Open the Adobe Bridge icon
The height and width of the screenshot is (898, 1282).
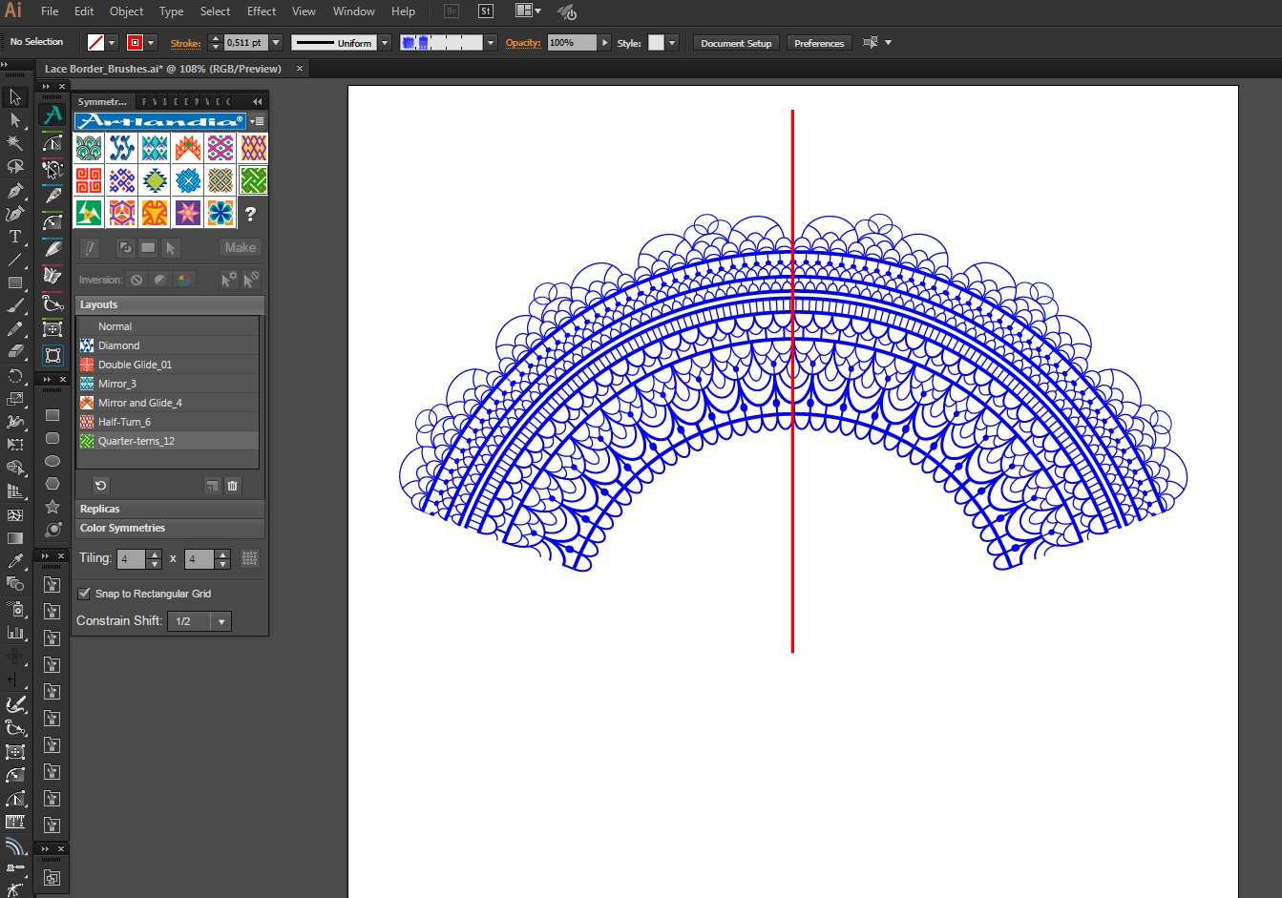point(452,11)
